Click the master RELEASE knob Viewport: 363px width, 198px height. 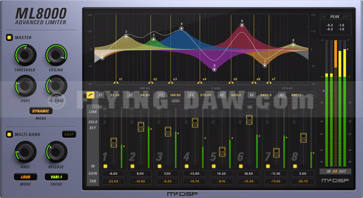click(x=56, y=86)
